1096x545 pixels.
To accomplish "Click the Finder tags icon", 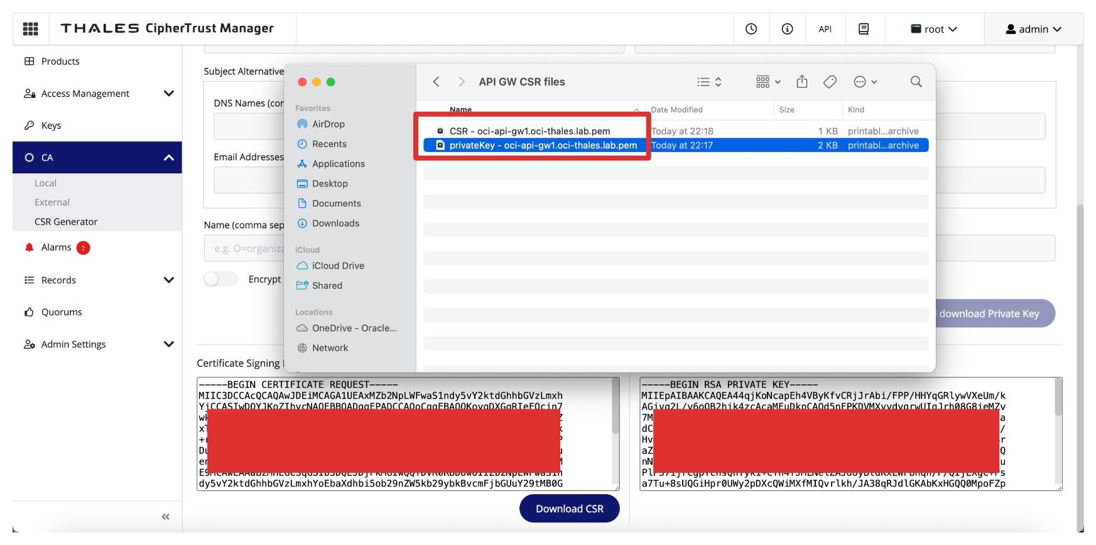I will tap(830, 82).
